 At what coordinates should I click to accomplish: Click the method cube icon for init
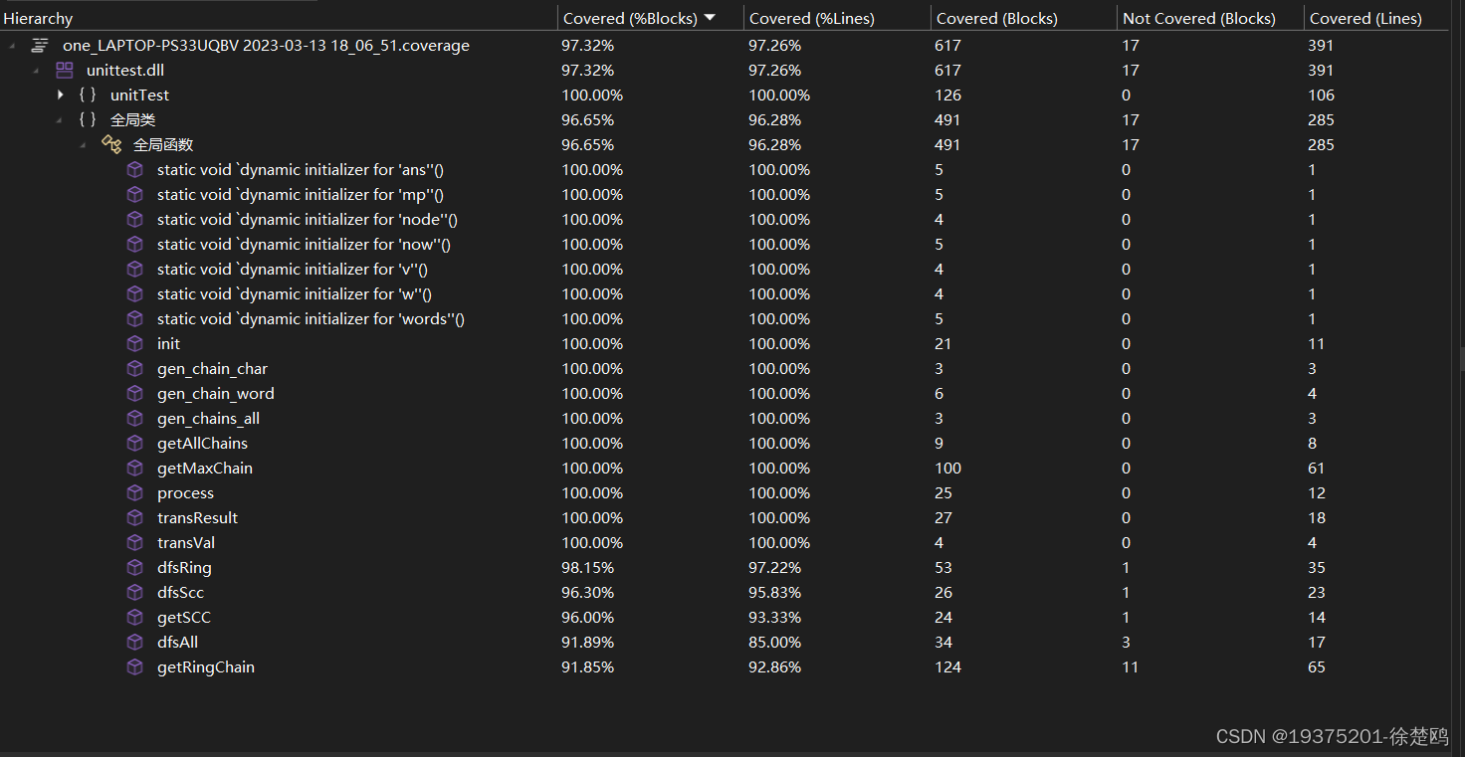[x=135, y=344]
